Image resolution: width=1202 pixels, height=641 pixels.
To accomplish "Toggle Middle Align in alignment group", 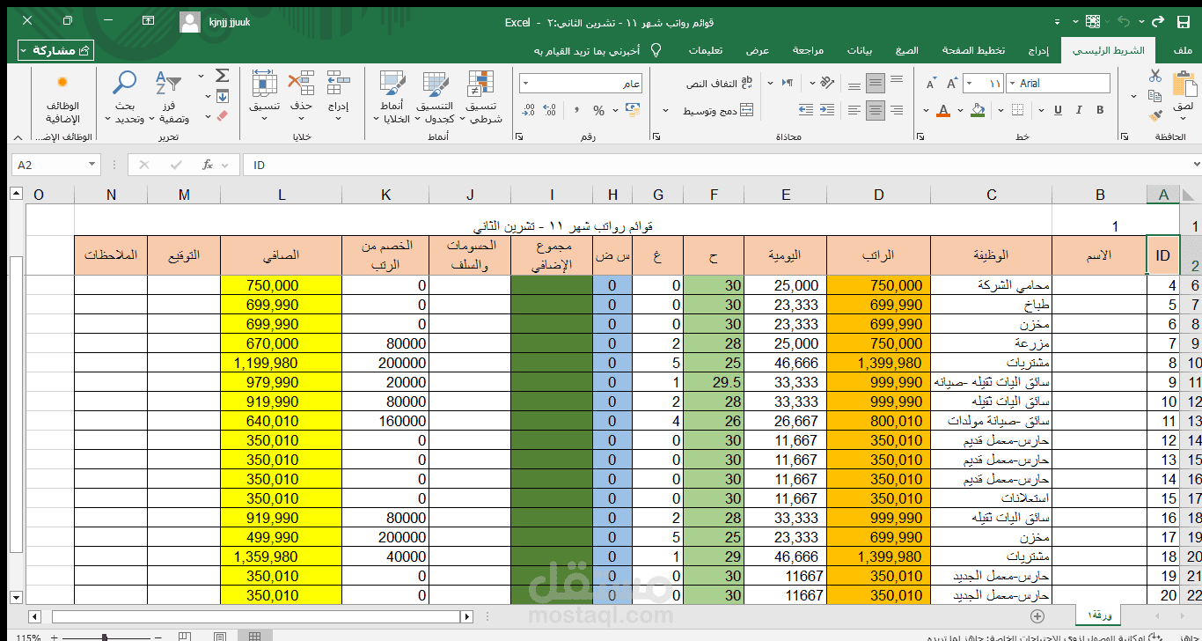I will [876, 84].
